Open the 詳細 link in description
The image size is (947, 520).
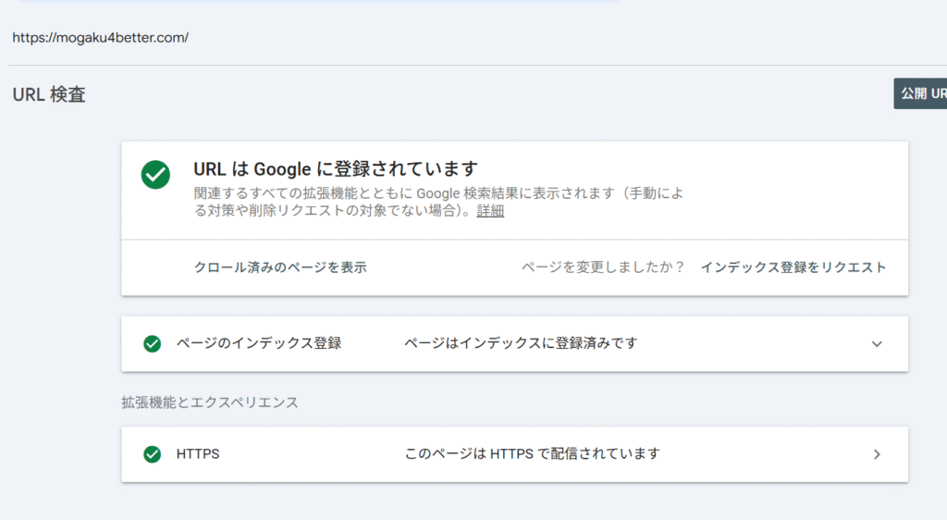[x=490, y=211]
